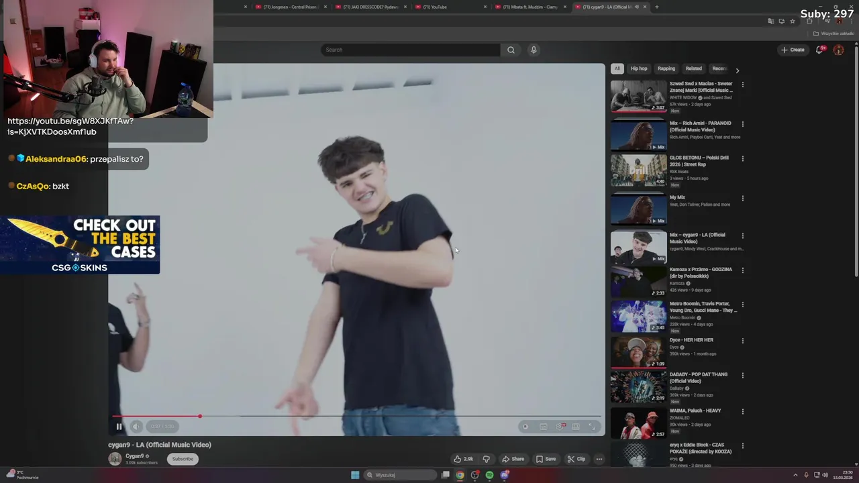The image size is (859, 483).
Task: Toggle autoplay in video player
Action: [x=525, y=426]
